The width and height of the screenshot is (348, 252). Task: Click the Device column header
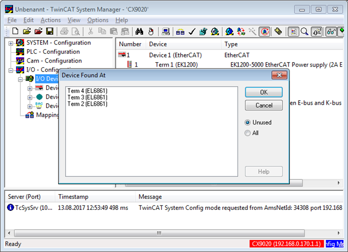(x=183, y=44)
